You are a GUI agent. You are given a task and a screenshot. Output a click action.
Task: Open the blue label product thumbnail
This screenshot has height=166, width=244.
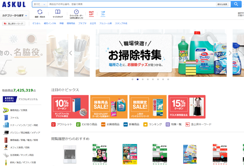click(190, 154)
